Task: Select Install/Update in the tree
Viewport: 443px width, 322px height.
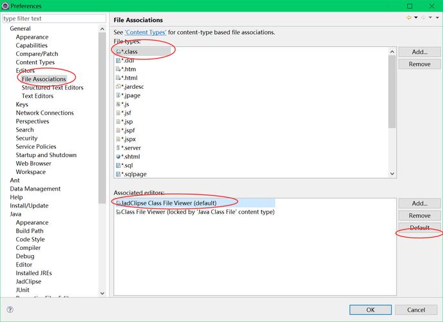Action: 29,205
